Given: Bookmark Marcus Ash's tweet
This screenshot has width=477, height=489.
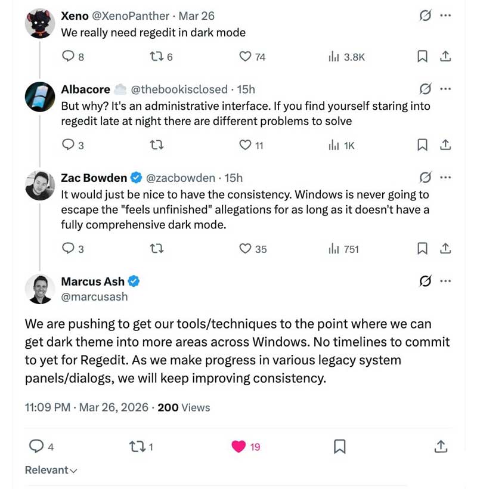Looking at the screenshot, I should [x=339, y=446].
